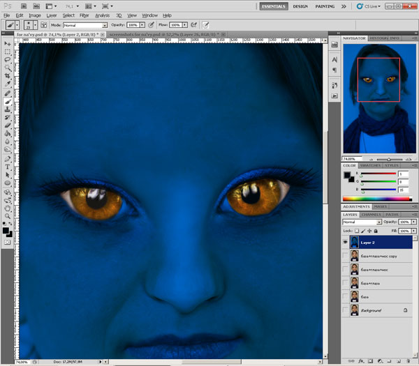Pick the Crop tool in the toolbox

[x=8, y=75]
